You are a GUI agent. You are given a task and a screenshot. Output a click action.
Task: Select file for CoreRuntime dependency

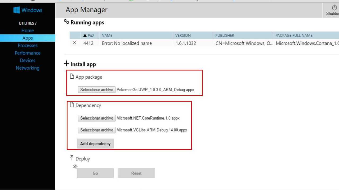point(97,118)
